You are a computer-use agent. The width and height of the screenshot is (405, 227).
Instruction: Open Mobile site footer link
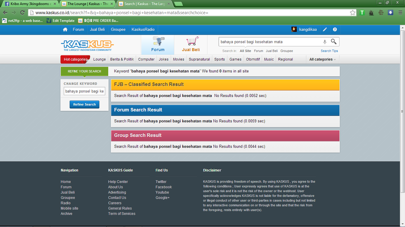69,208
